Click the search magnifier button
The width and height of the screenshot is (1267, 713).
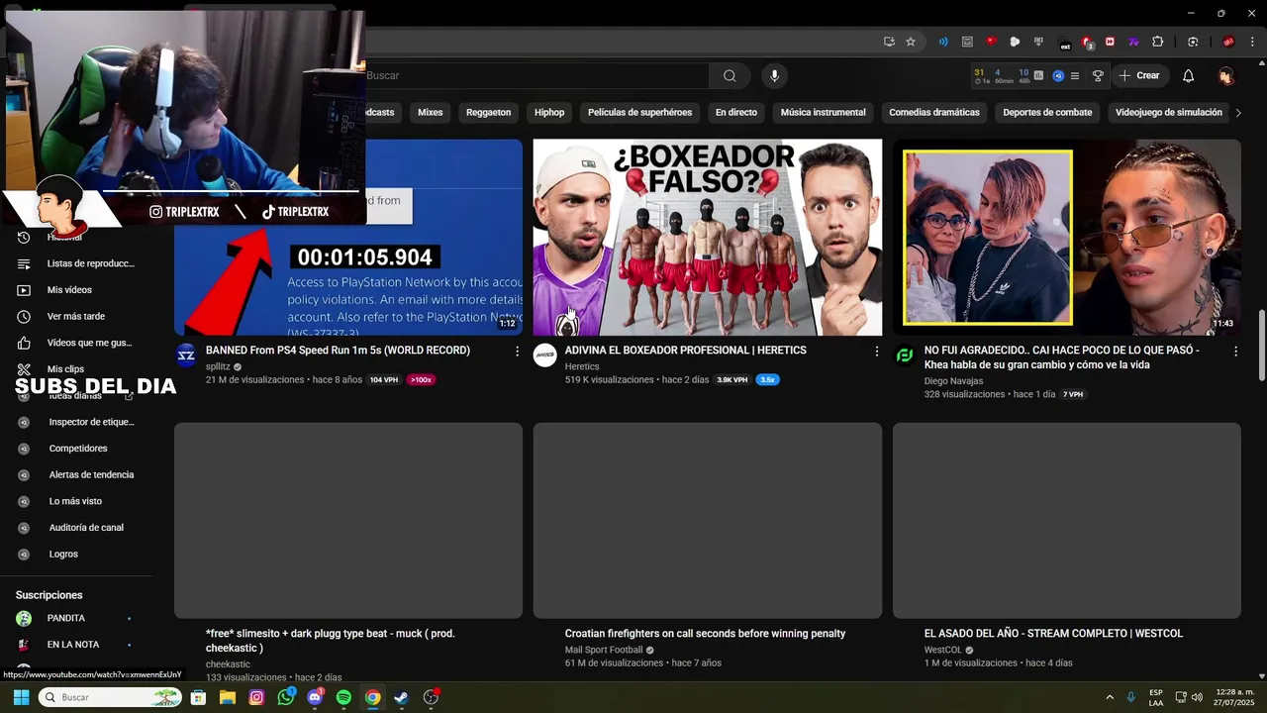click(x=730, y=76)
